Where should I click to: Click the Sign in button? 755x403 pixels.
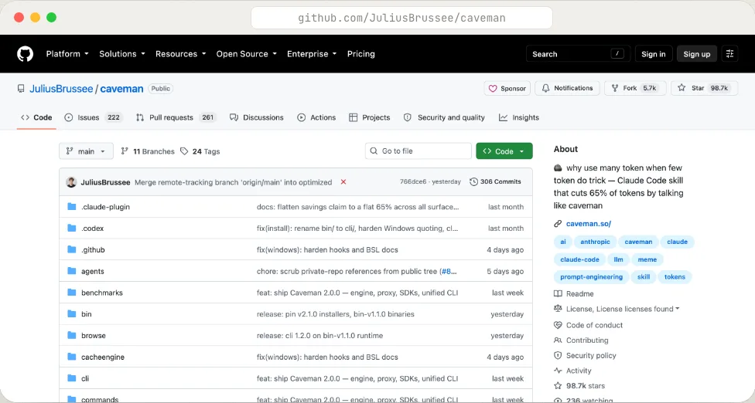pos(654,54)
